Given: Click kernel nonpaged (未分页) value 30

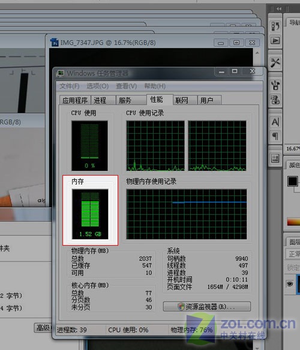Looking at the screenshot, I should pos(149,307).
